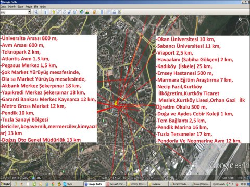Viewport: 250px width, 187px height.
Task: Select the Add Image Overlay tool
Action: [x=69, y=12]
